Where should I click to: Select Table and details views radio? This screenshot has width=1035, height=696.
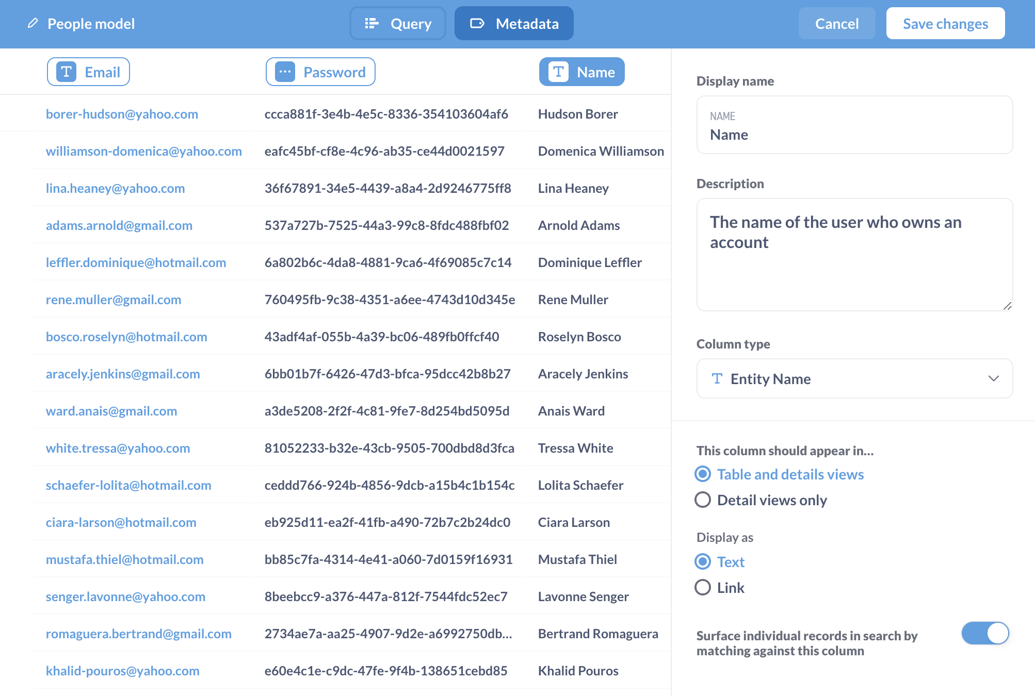pos(703,474)
